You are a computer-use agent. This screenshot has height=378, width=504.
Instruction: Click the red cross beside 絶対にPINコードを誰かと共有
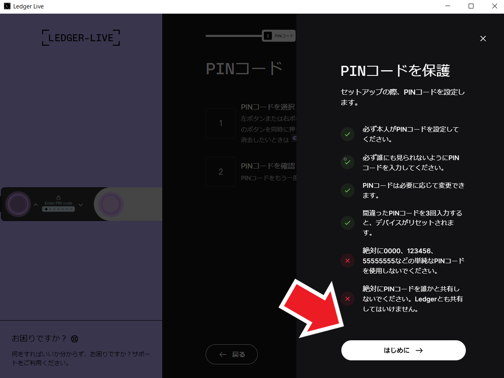(x=347, y=299)
